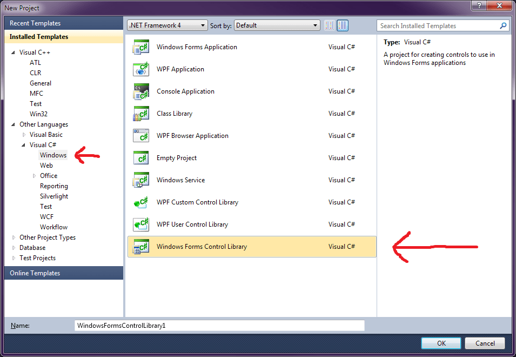Choose the WPF Application template name
The width and height of the screenshot is (516, 357).
(x=180, y=69)
